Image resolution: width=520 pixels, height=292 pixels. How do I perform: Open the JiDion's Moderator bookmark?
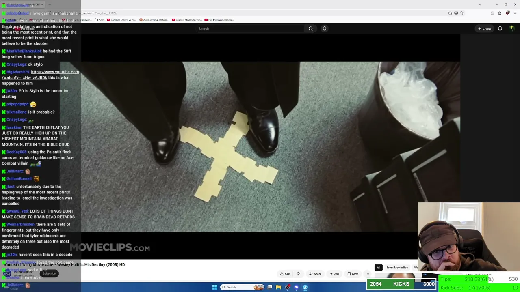pyautogui.click(x=186, y=20)
